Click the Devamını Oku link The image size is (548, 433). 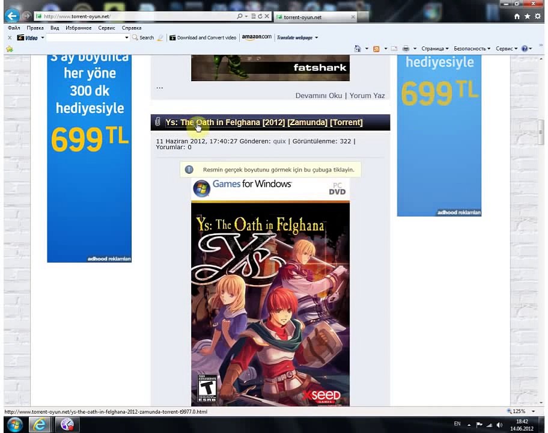point(318,96)
